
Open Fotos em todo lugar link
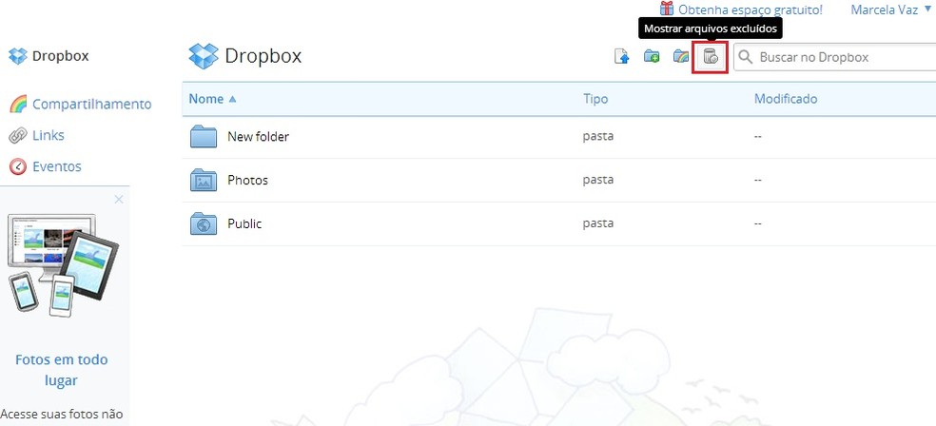(62, 370)
